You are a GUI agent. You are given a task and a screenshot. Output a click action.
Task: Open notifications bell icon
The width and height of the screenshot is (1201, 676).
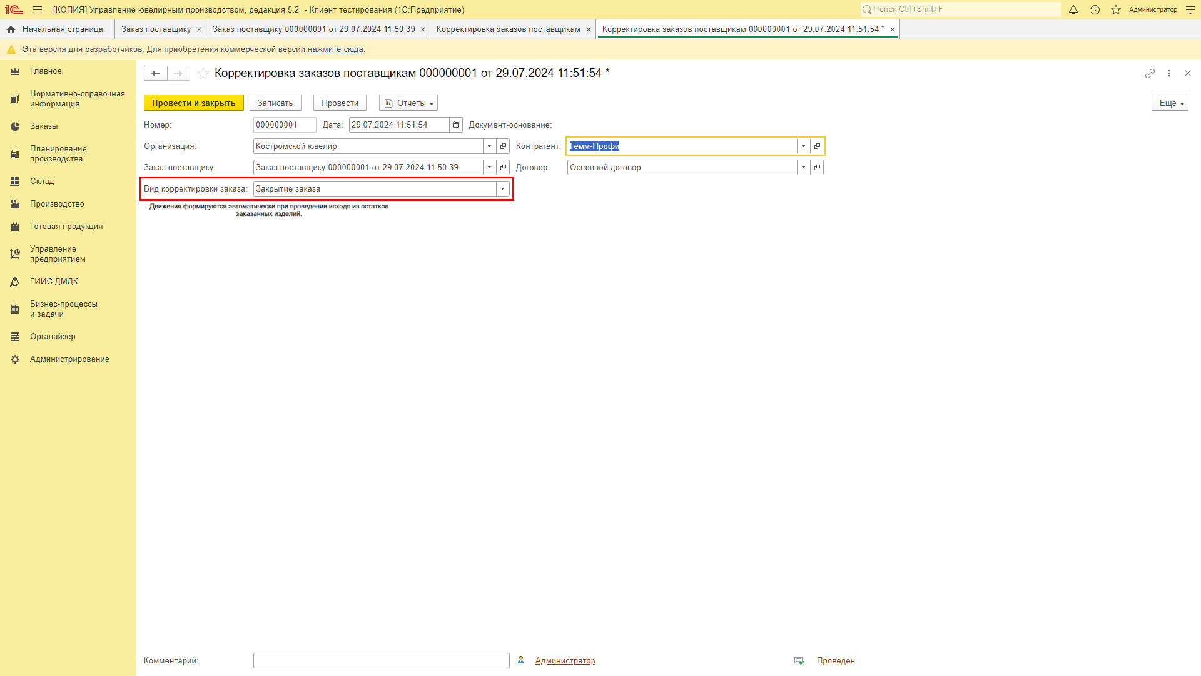tap(1073, 10)
